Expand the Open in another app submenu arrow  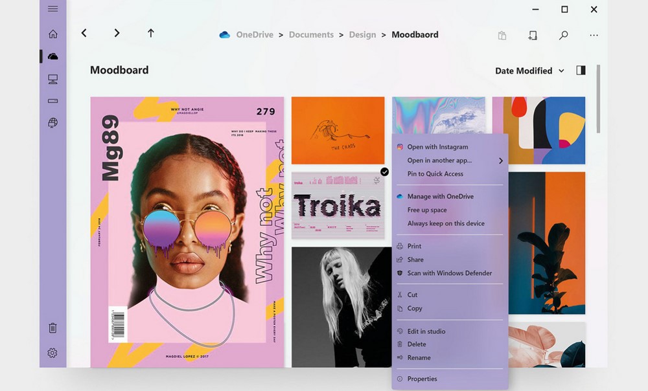click(x=501, y=161)
